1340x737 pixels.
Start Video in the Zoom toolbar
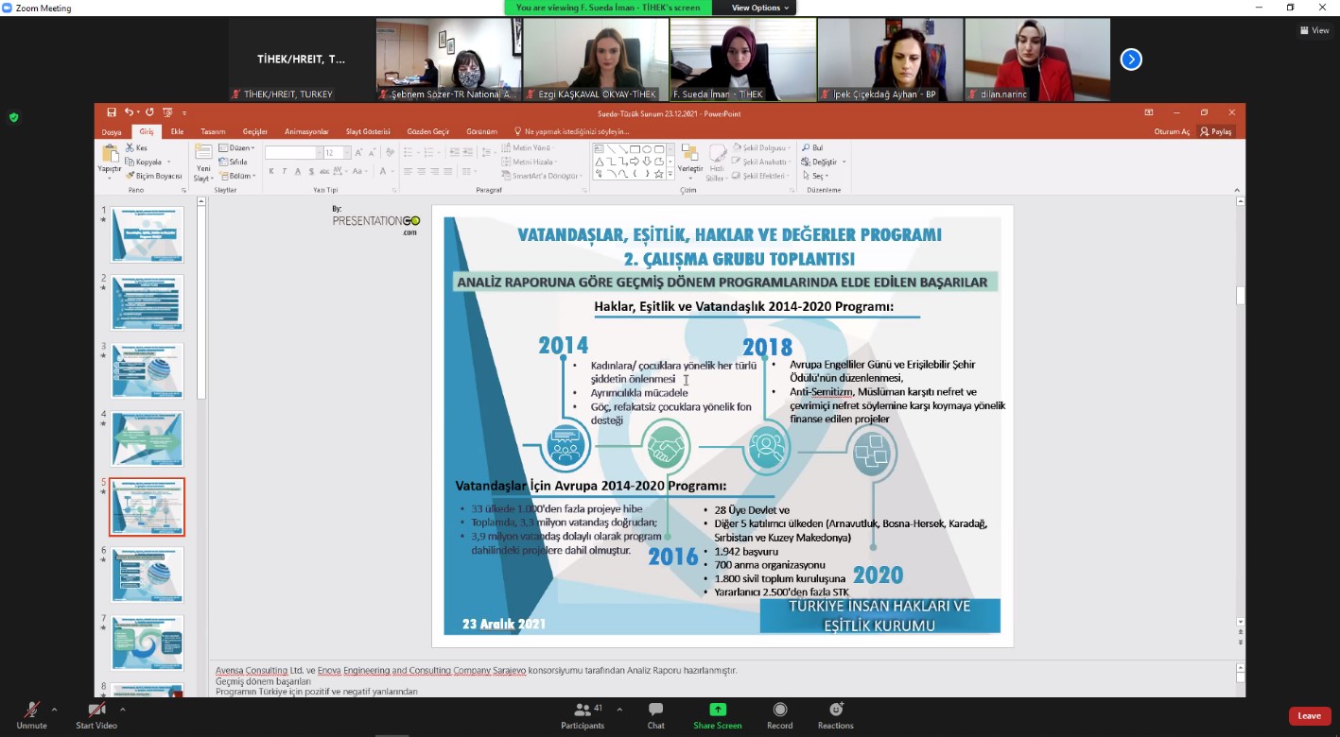pyautogui.click(x=96, y=715)
